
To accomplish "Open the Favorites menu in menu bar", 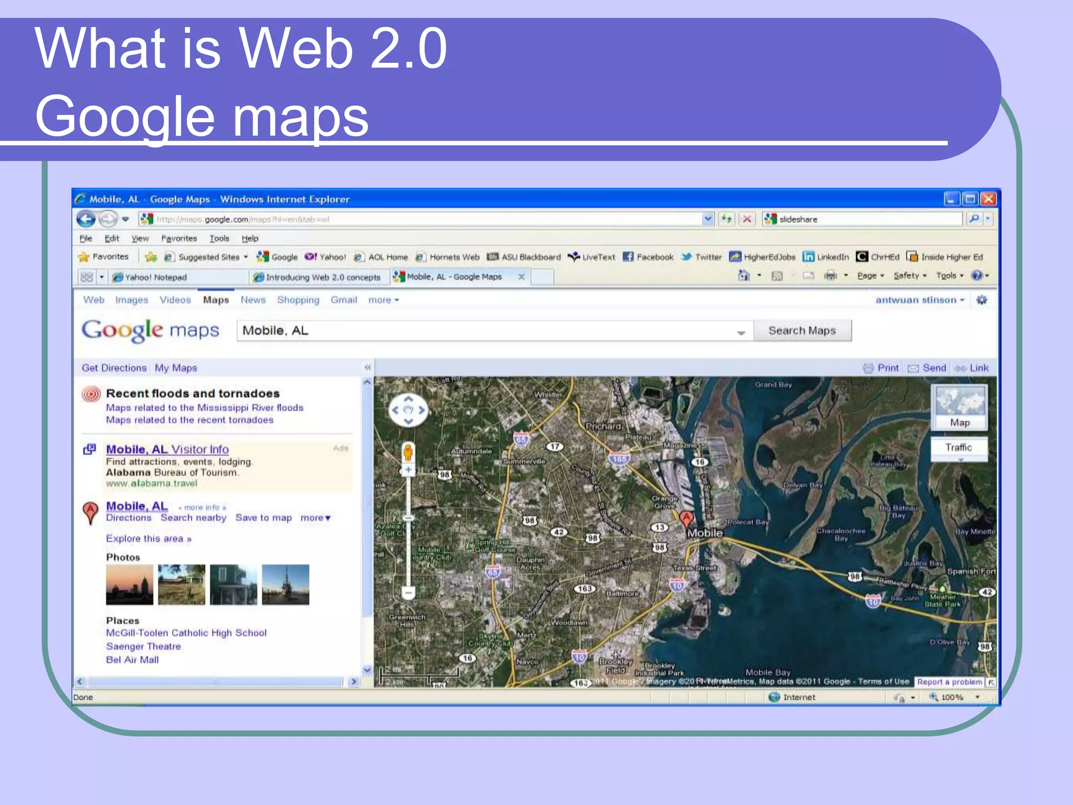I will [179, 238].
